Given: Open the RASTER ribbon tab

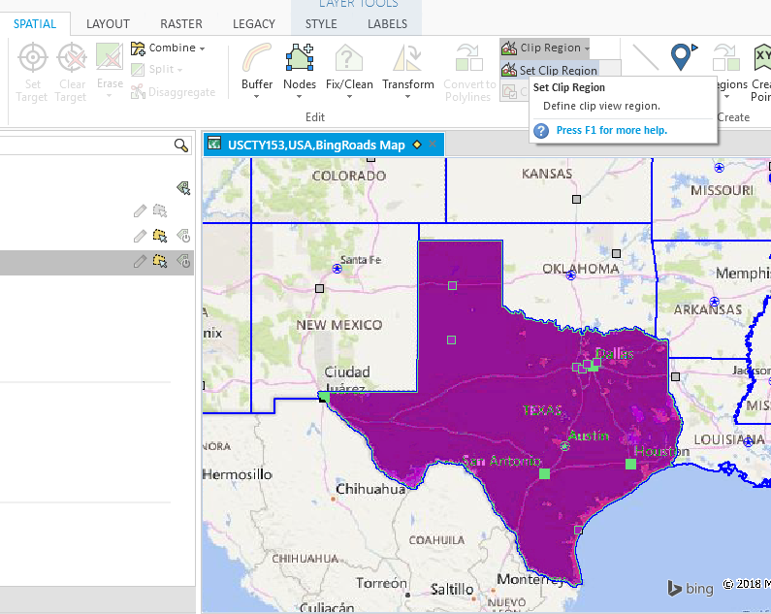Looking at the screenshot, I should click(x=181, y=23).
